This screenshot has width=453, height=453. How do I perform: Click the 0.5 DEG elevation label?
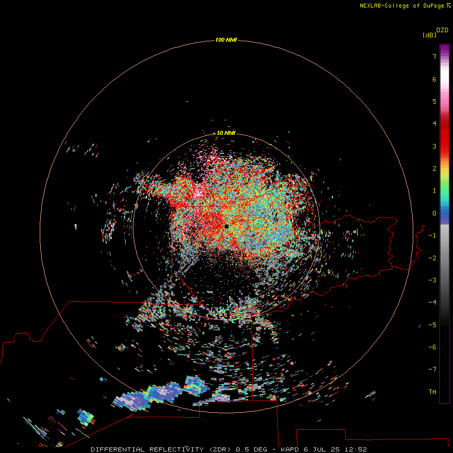[x=251, y=449]
